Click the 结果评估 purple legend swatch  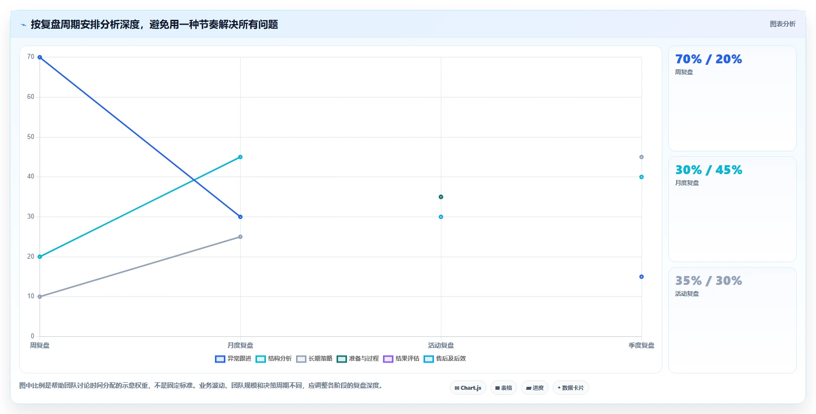388,359
